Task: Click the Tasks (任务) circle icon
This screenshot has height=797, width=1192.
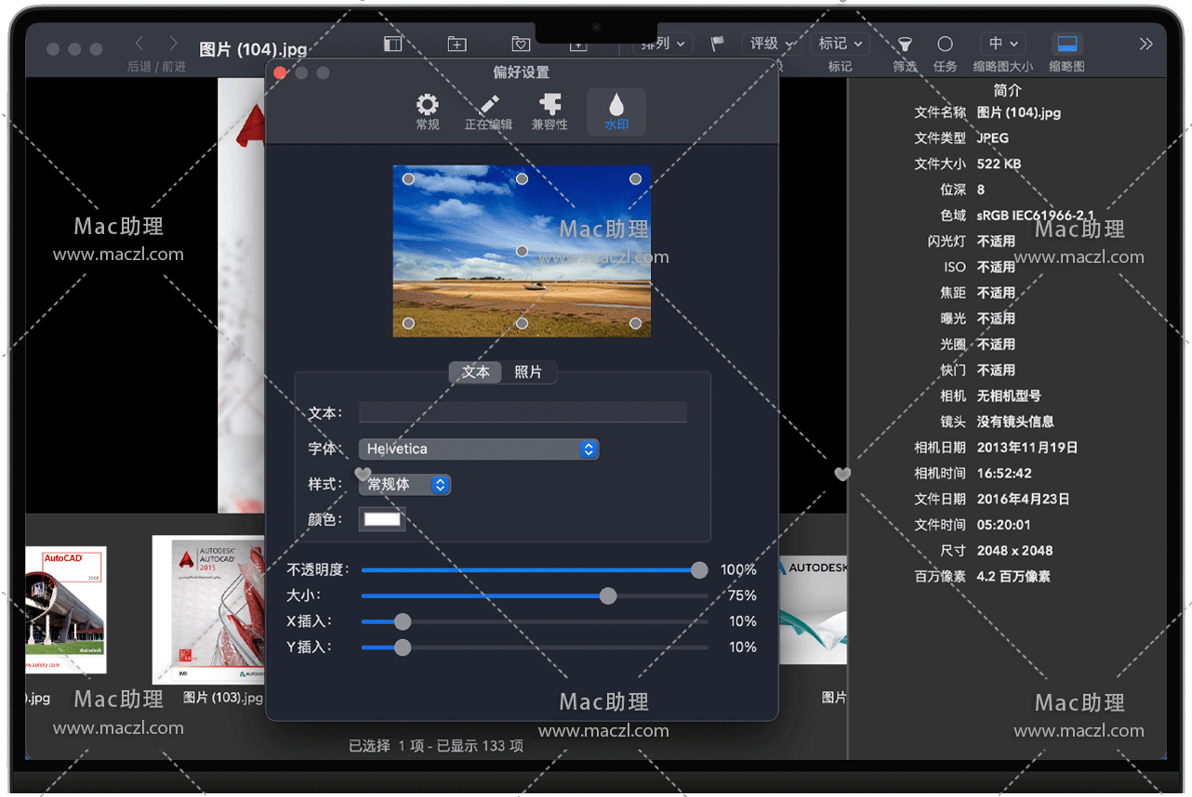Action: tap(945, 45)
